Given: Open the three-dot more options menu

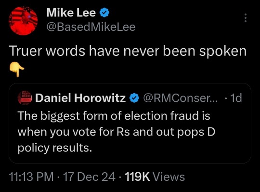Looking at the screenshot, I should [246, 18].
